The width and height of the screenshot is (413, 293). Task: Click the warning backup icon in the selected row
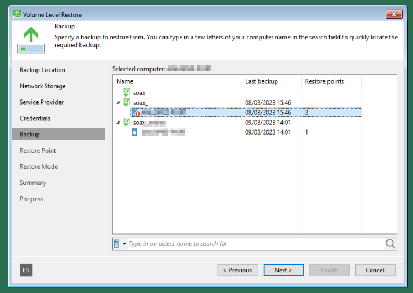tap(136, 113)
